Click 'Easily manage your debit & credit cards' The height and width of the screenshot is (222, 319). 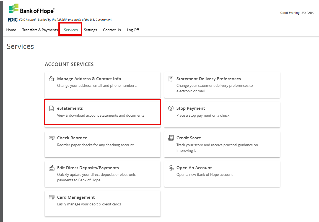pyautogui.click(x=89, y=204)
